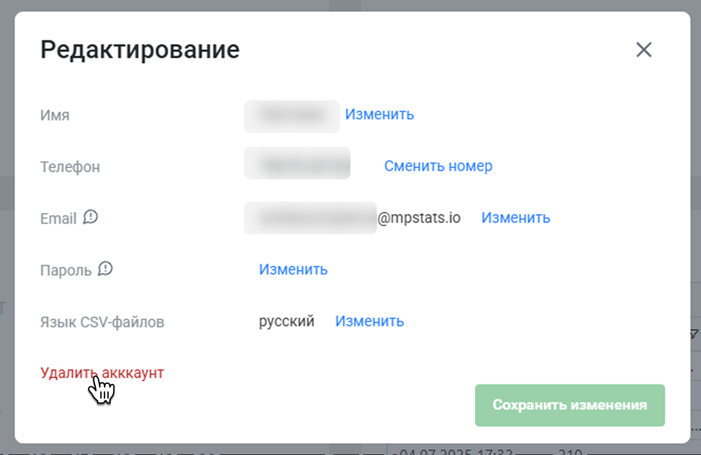This screenshot has height=455, width=701.
Task: Click the blurred email address value
Action: click(x=310, y=217)
